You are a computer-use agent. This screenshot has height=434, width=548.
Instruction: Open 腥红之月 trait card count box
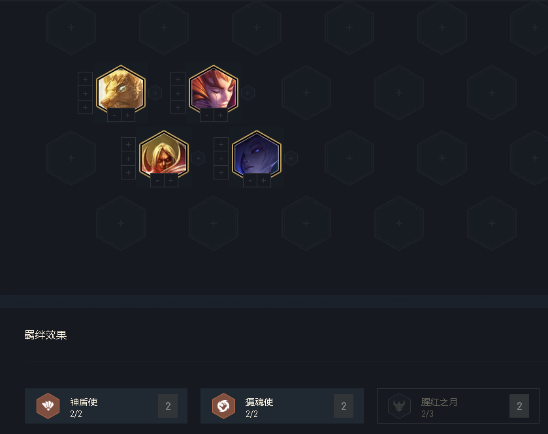pyautogui.click(x=519, y=406)
